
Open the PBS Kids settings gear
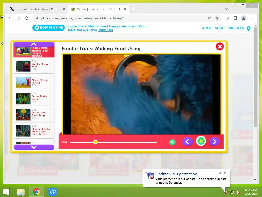249,28
